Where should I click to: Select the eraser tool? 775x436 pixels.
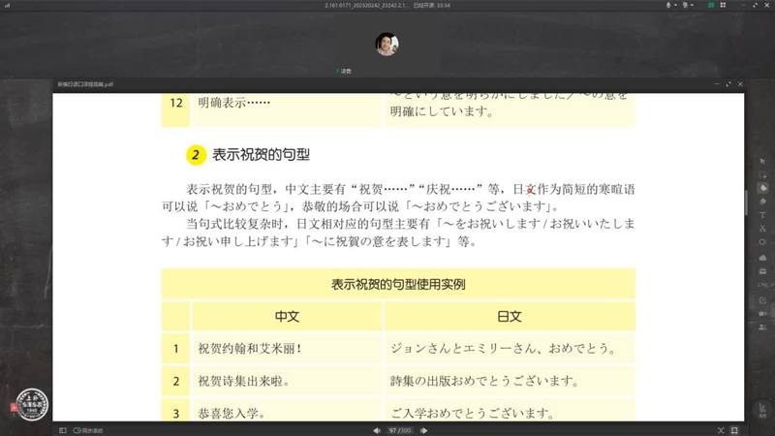[763, 201]
